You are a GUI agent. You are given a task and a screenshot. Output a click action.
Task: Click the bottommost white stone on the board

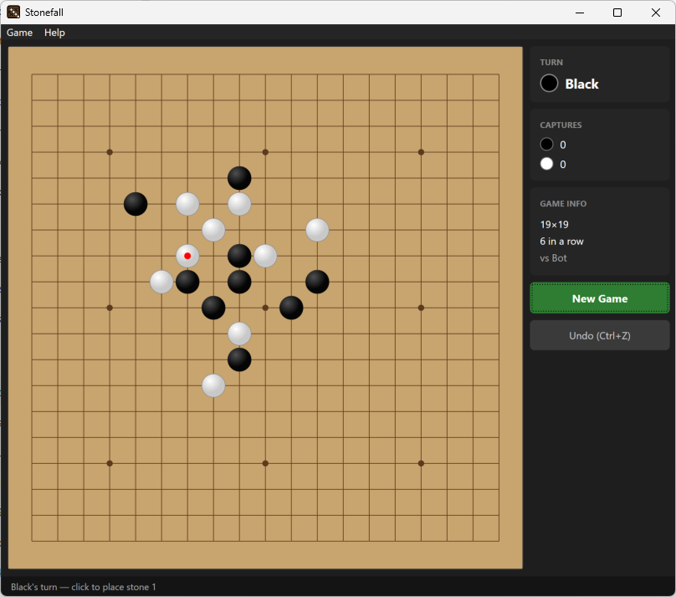[213, 386]
